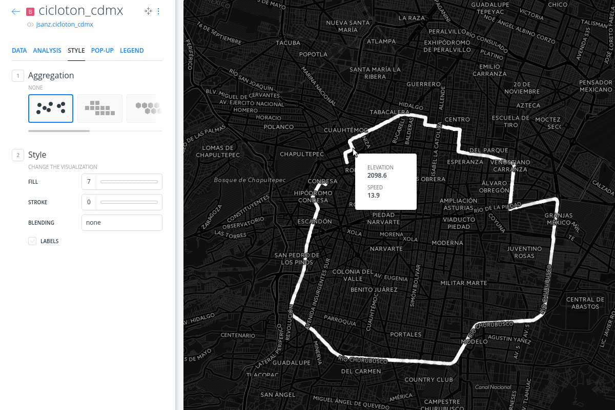Open the POP-UP tab

[x=102, y=51]
